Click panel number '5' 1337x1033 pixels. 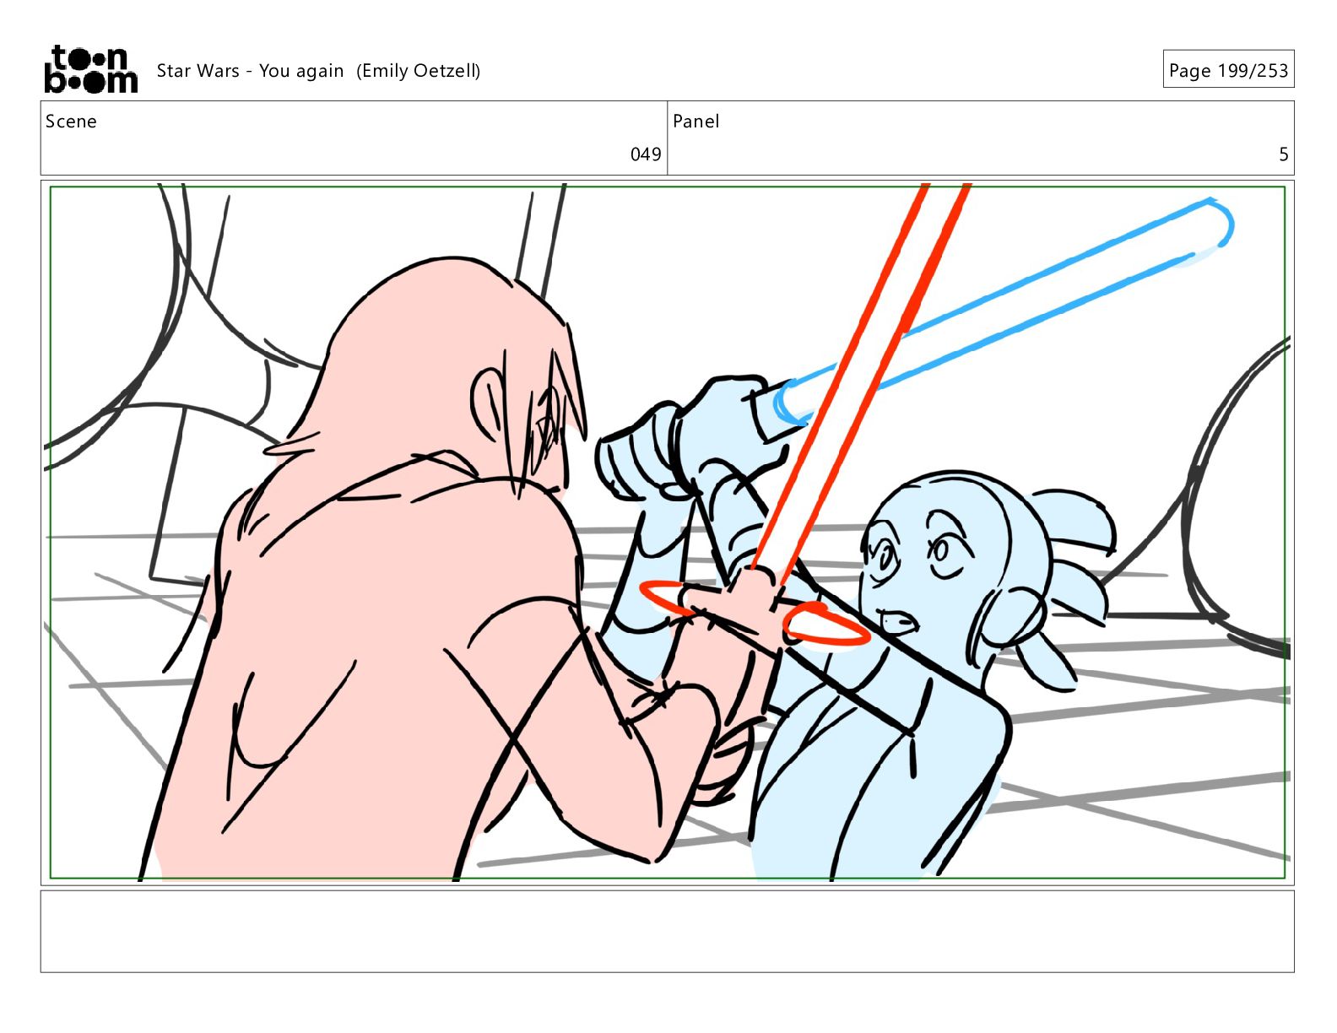coord(1284,154)
